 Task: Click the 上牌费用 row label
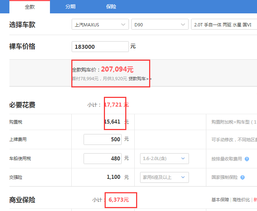[18, 139]
